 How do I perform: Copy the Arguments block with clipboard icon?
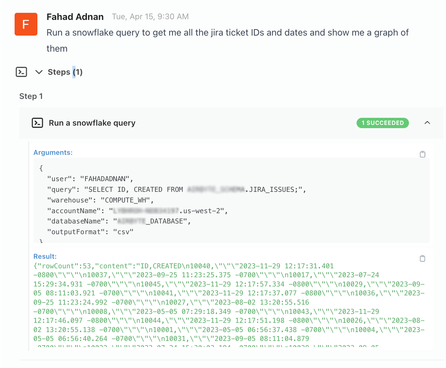coord(422,154)
